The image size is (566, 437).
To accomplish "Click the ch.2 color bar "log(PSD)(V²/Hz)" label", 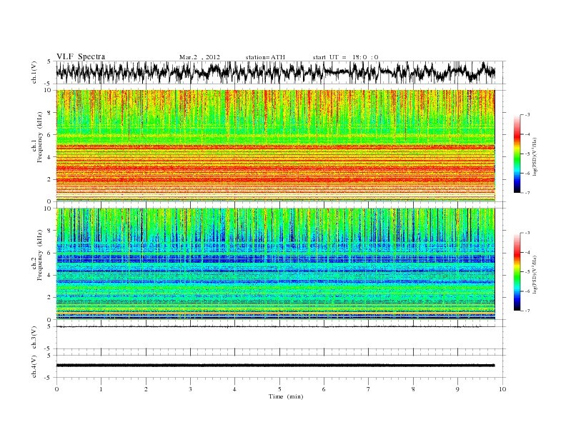I will [535, 275].
